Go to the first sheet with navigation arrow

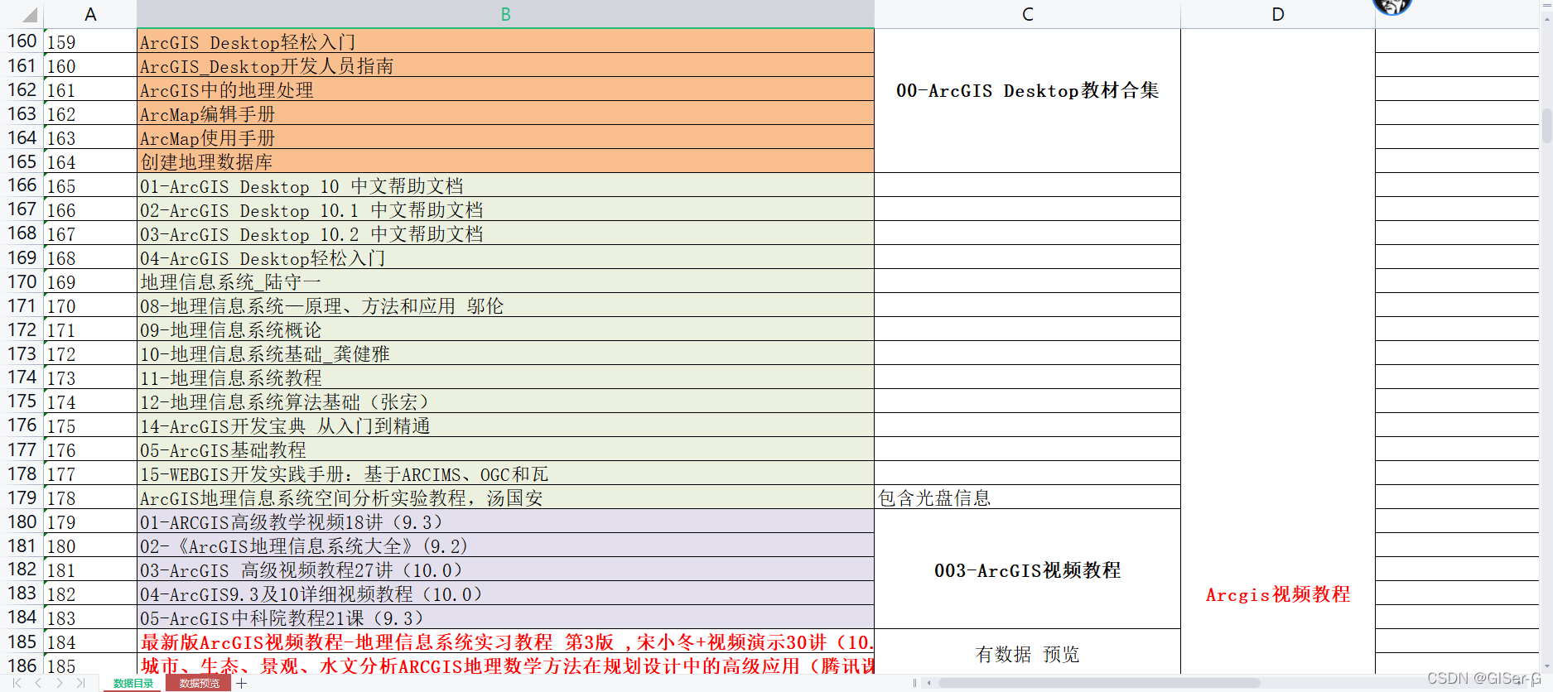17,683
